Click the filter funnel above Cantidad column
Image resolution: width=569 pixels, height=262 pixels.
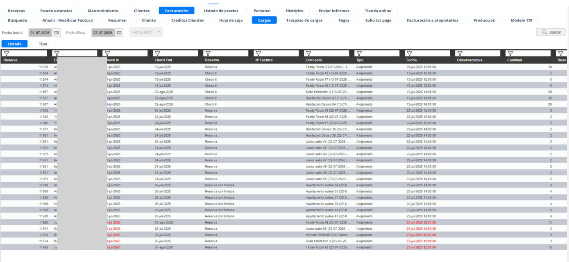510,53
